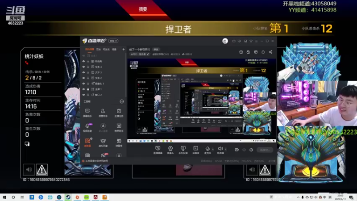The image size is (357, 201).
Task: Hide the 文本 4 layer
Action: 83,67
